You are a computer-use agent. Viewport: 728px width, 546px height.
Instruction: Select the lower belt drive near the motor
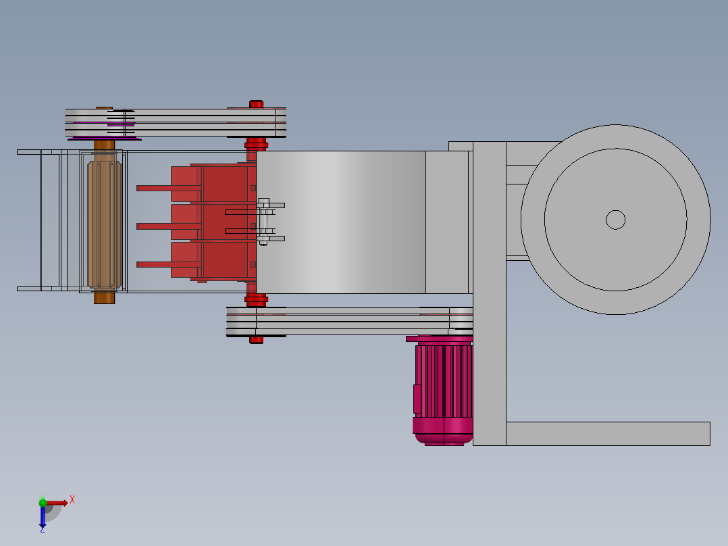coord(349,321)
